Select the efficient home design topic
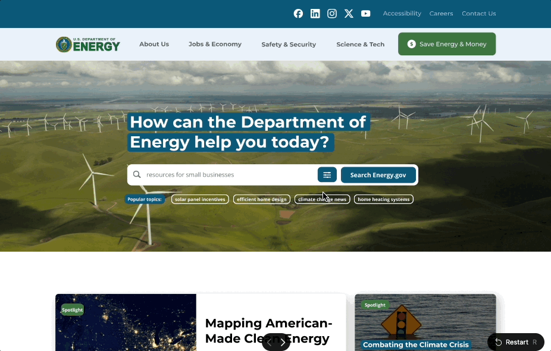The width and height of the screenshot is (551, 351). pyautogui.click(x=262, y=199)
